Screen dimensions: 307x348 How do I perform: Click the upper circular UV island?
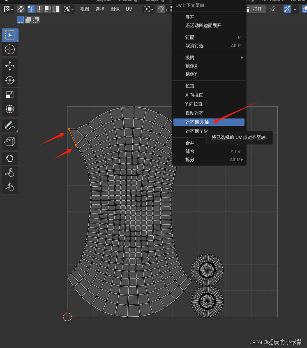click(x=207, y=270)
